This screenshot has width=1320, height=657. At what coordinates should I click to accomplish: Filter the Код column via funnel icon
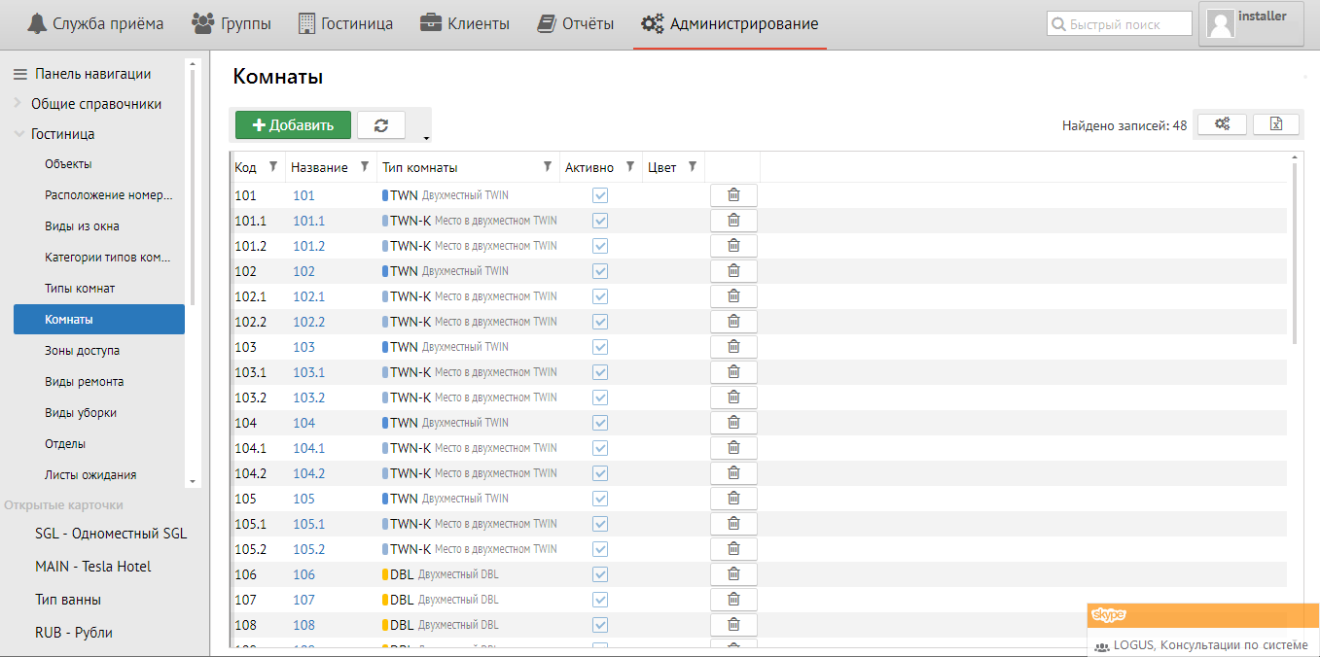[x=273, y=167]
